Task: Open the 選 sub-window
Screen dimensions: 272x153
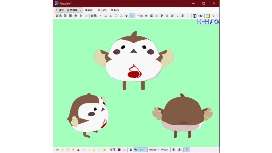Action: click(x=151, y=16)
